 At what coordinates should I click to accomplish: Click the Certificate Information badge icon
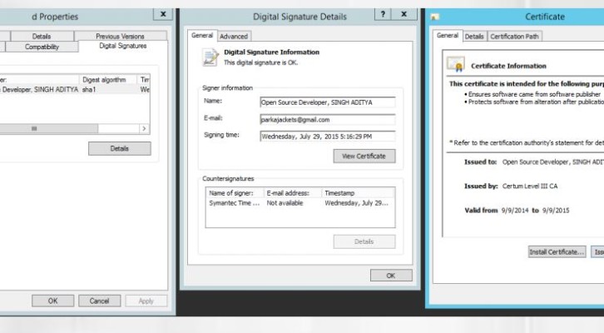455,64
